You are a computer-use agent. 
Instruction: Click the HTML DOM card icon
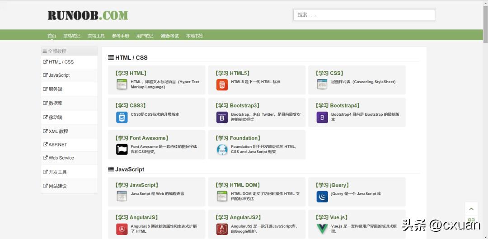point(222,197)
